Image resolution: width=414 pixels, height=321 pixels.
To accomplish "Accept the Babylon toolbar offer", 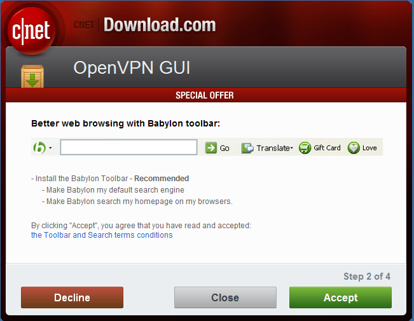I will click(341, 297).
